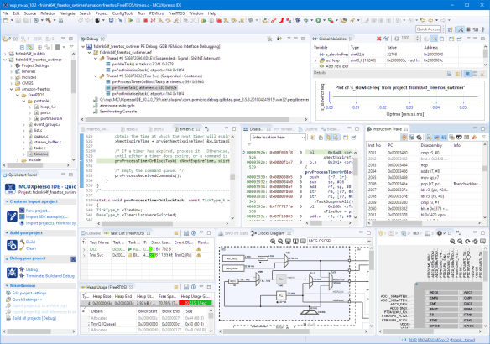Click the green Run launch icon

318,21
